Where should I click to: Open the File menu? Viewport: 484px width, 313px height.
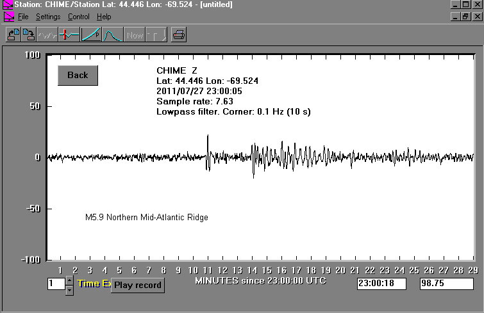point(23,17)
